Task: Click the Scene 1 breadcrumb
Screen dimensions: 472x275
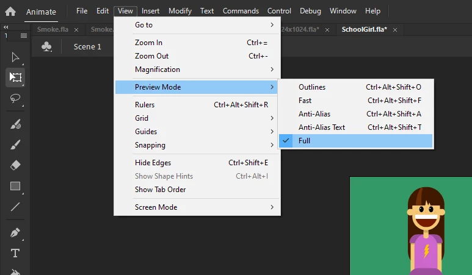Action: click(87, 47)
